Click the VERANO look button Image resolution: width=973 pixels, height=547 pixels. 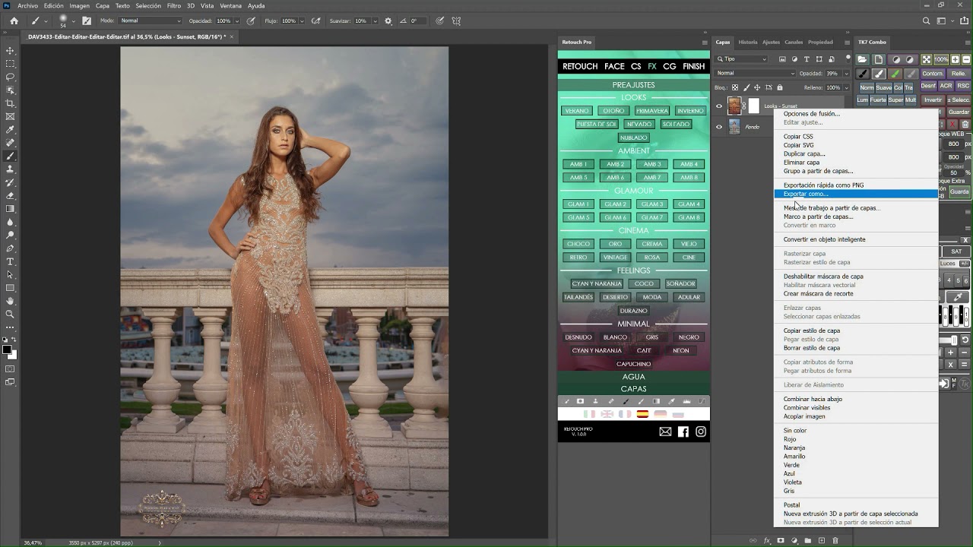(x=578, y=111)
